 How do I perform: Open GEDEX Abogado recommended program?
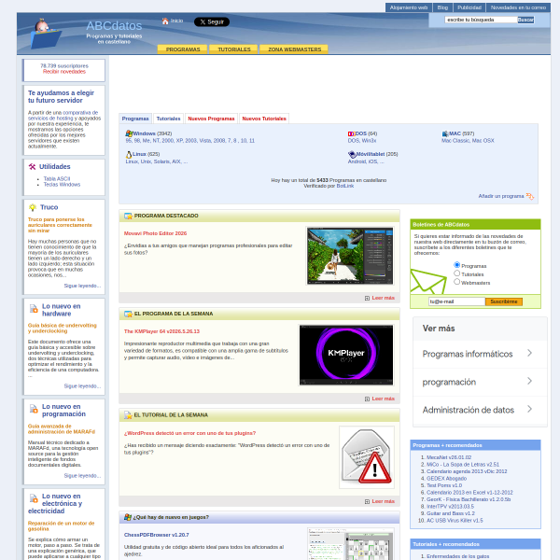coord(446,479)
